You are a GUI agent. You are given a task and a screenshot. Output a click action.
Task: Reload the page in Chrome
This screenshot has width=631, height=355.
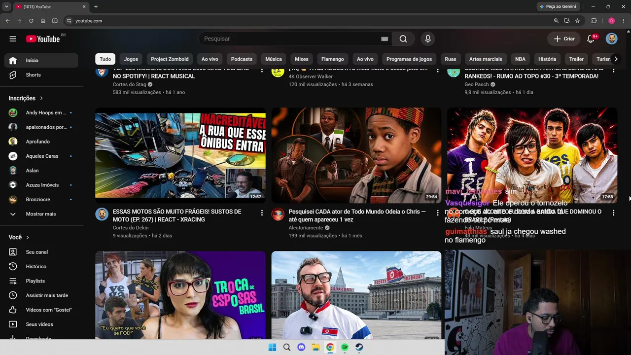tap(31, 21)
